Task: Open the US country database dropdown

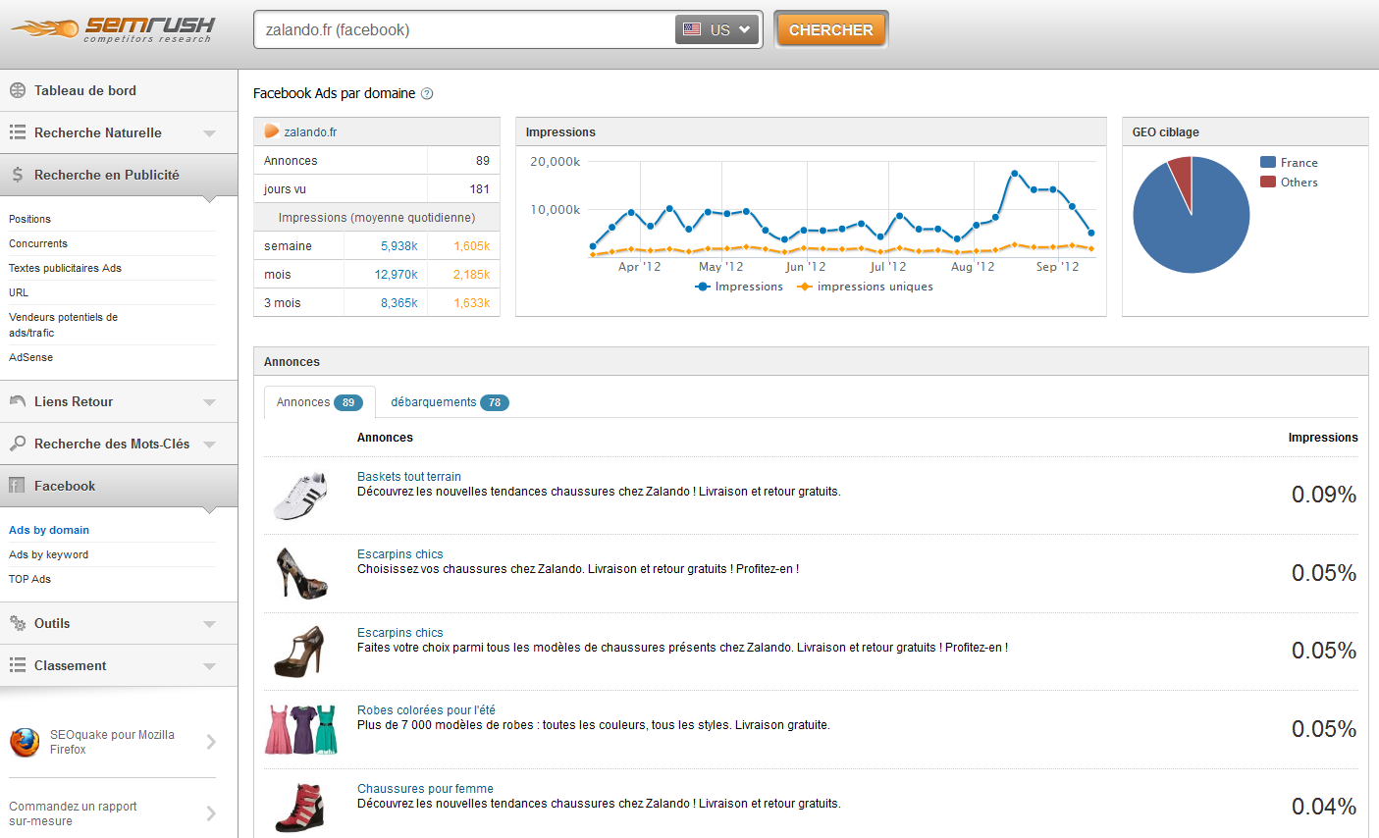Action: [718, 29]
